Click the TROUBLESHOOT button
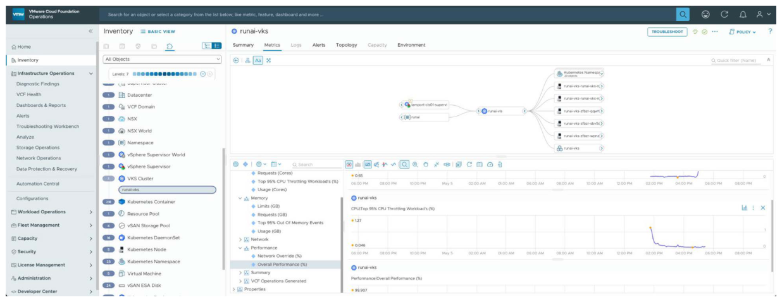The width and height of the screenshot is (782, 302). point(667,32)
